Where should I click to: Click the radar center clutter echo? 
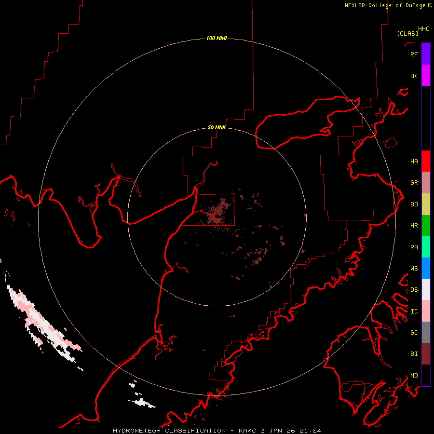tap(217, 214)
